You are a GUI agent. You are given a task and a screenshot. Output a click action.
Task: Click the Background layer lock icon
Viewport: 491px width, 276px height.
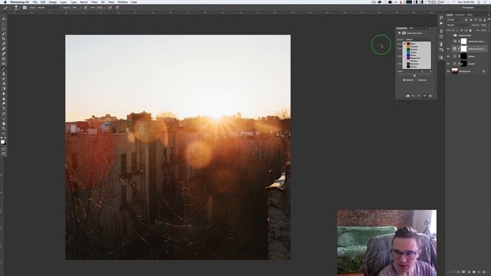[483, 71]
